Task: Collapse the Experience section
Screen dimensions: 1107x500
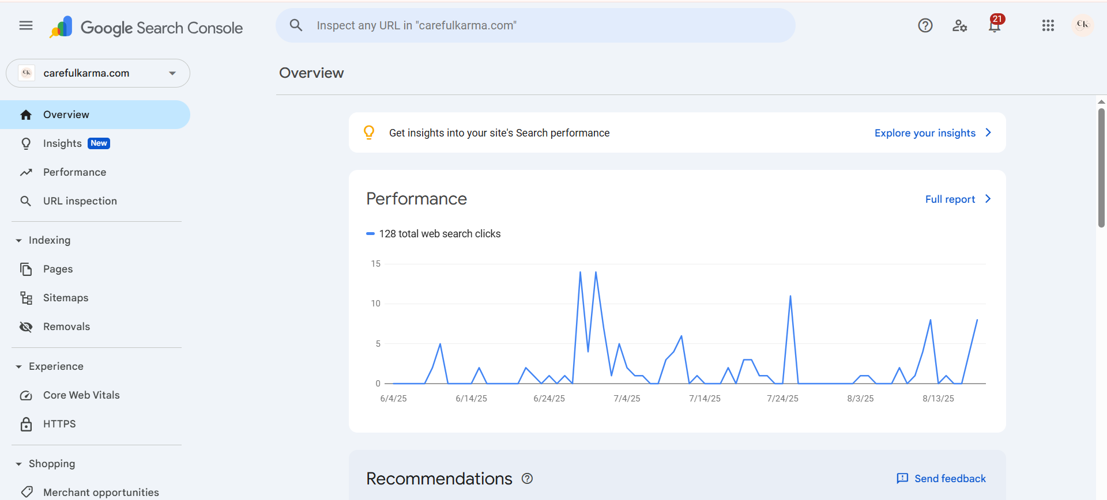Action: [x=19, y=367]
